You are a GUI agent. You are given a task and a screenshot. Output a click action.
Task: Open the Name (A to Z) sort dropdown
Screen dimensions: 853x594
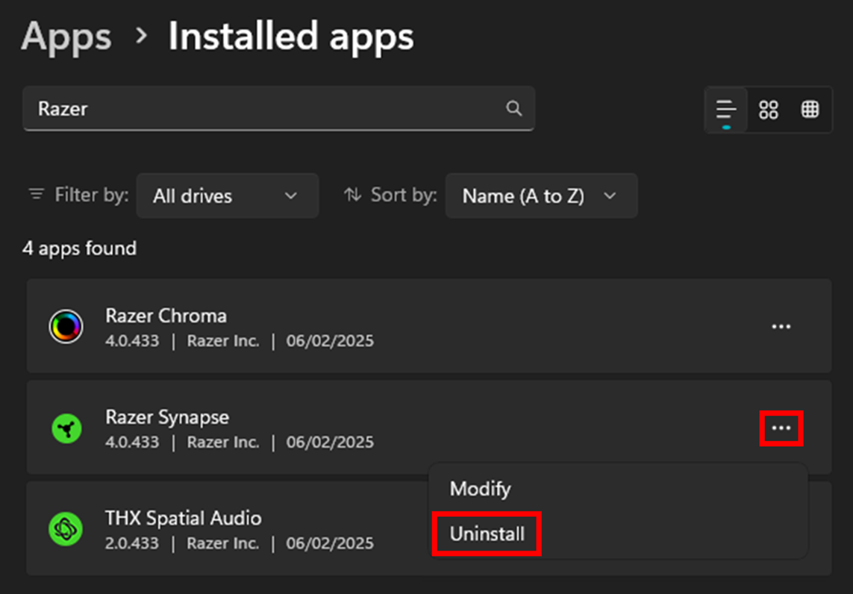pyautogui.click(x=541, y=196)
